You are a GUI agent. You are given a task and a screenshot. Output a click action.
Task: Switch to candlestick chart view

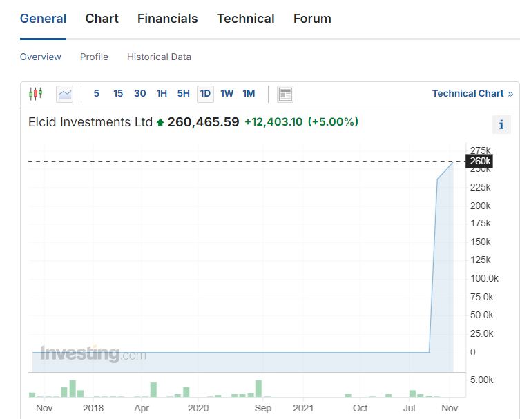tap(35, 94)
